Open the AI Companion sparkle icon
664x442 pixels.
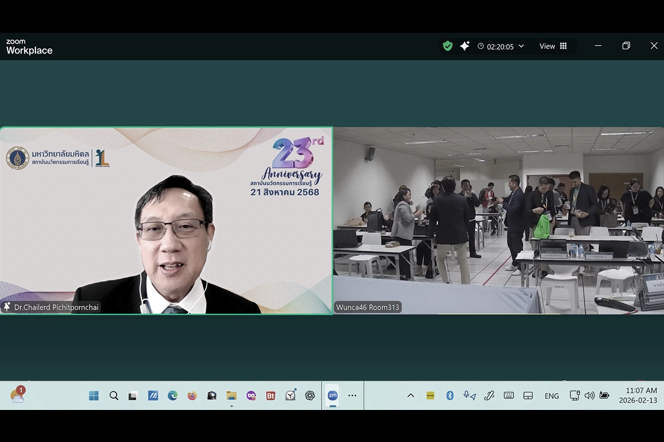[x=465, y=46]
